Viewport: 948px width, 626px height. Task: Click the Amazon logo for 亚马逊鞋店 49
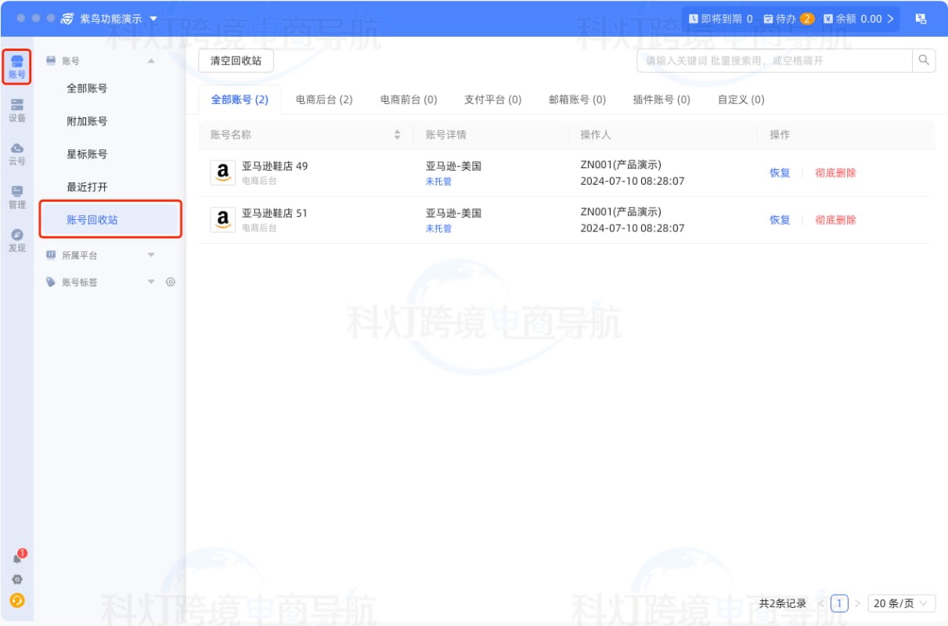click(222, 174)
